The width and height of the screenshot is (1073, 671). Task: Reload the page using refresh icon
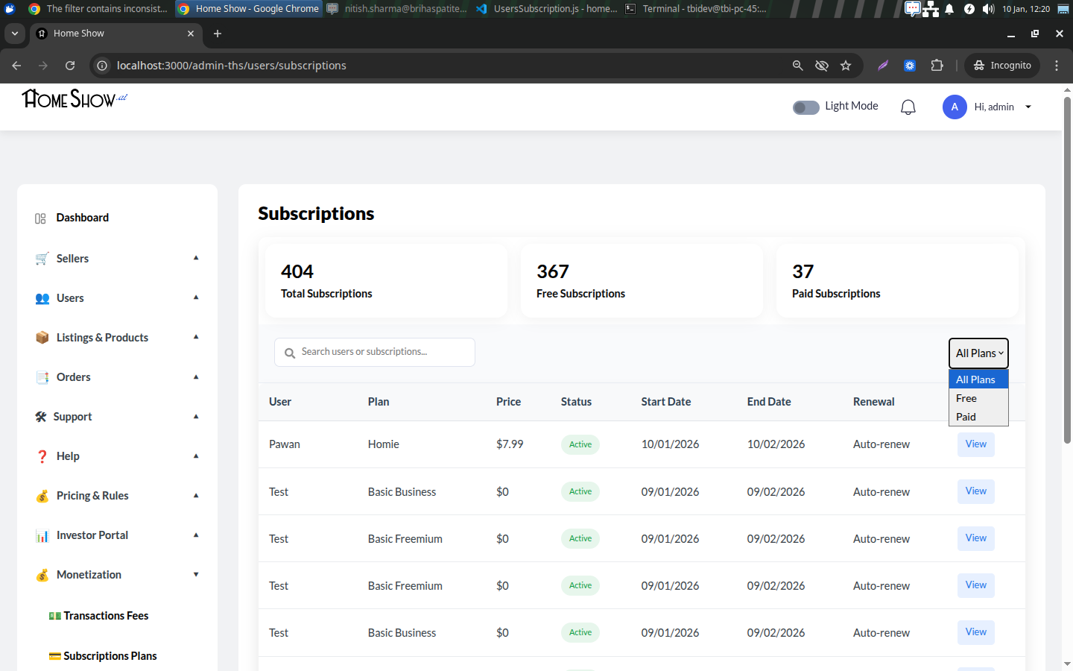coord(70,66)
